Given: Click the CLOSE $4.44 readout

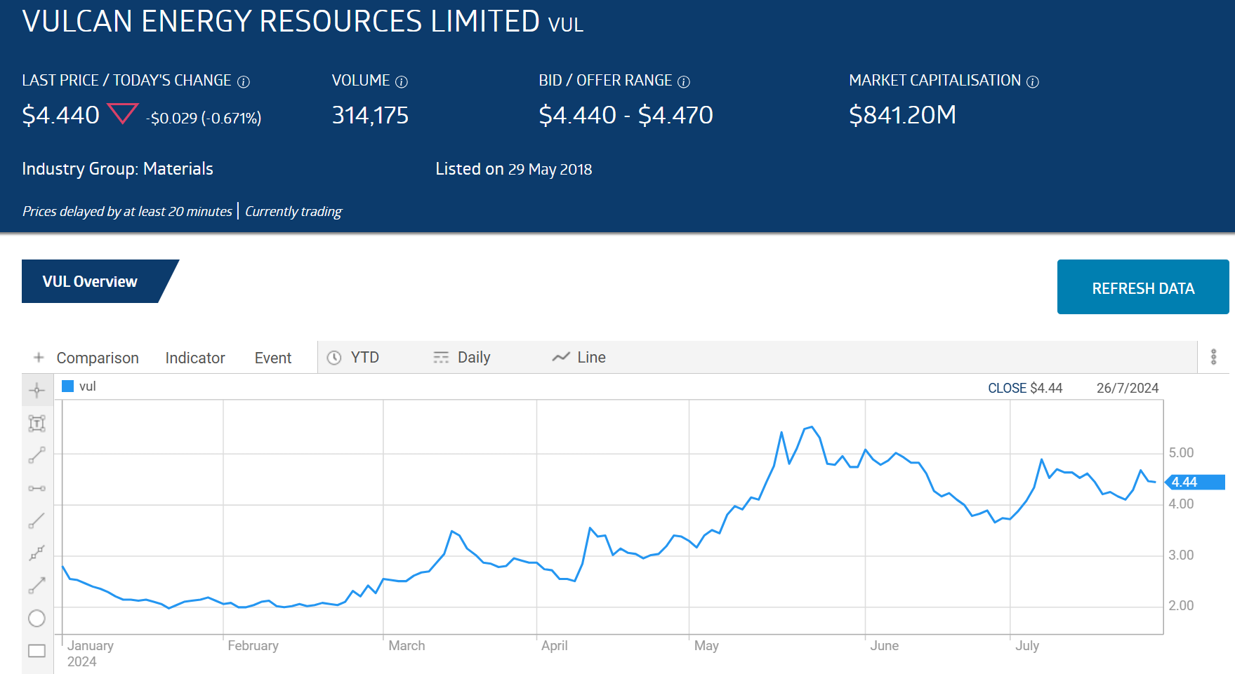Looking at the screenshot, I should [1025, 388].
